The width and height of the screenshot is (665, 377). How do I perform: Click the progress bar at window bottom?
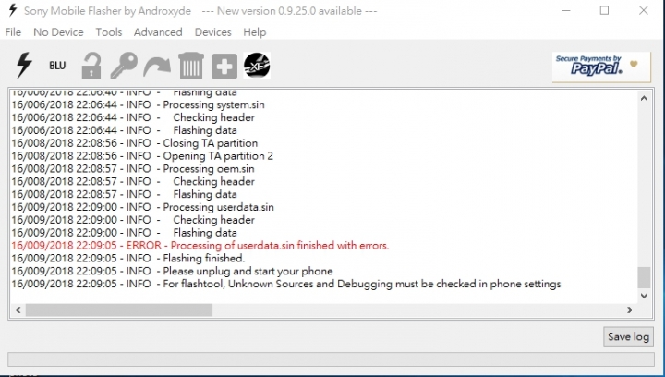click(331, 359)
